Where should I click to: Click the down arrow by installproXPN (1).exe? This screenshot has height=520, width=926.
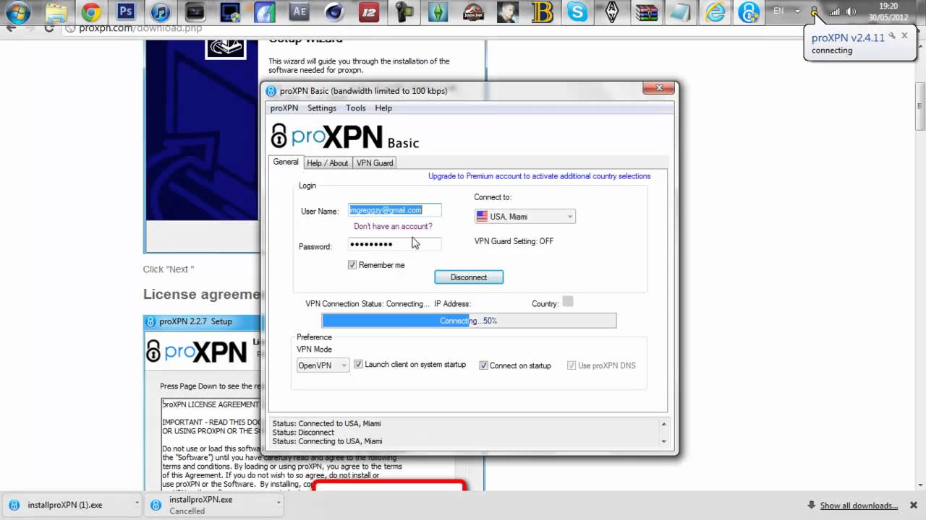137,503
